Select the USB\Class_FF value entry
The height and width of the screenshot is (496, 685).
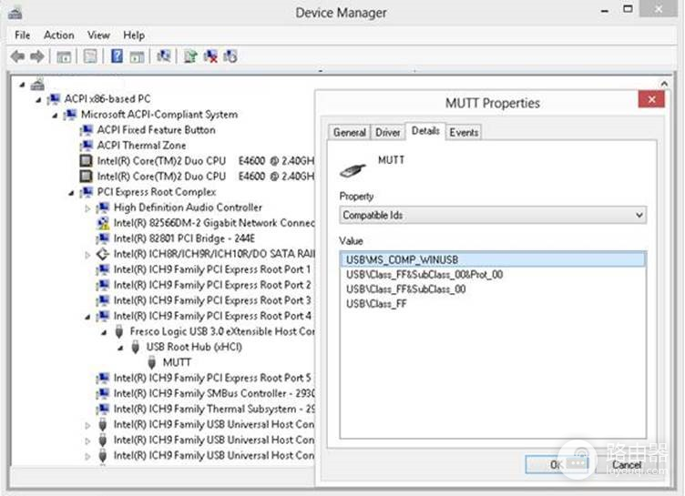[376, 304]
